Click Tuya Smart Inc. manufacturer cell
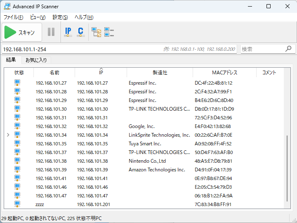 pyautogui.click(x=145, y=144)
